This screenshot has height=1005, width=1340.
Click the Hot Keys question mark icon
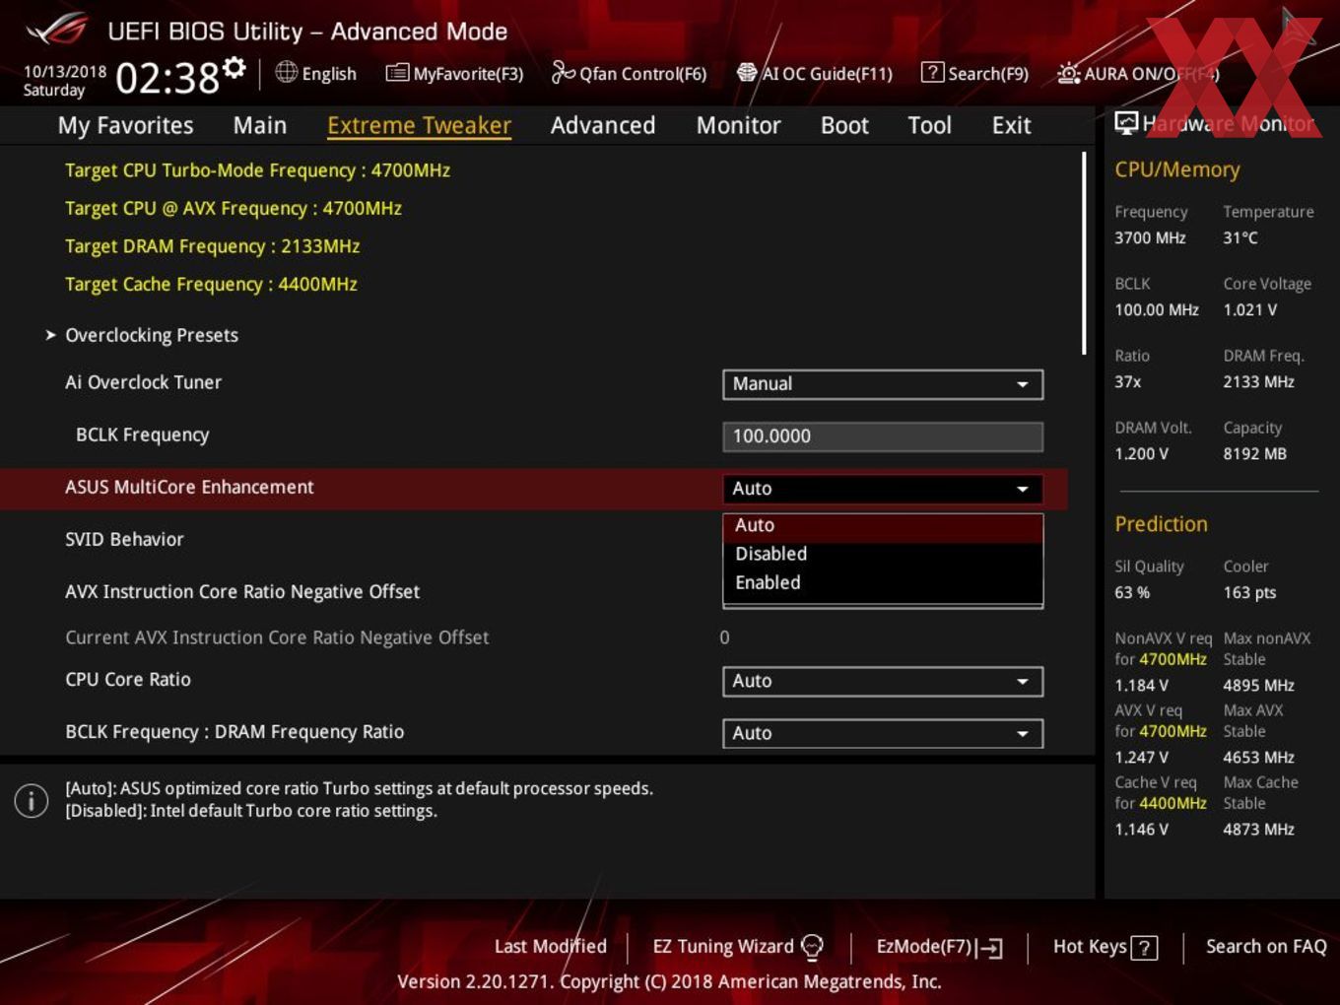pos(1144,948)
